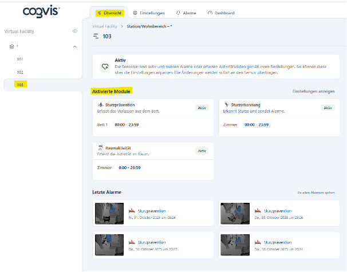This screenshot has width=347, height=272.
Task: Click the Virtual Facility breadcrumb link
Action: tap(104, 26)
